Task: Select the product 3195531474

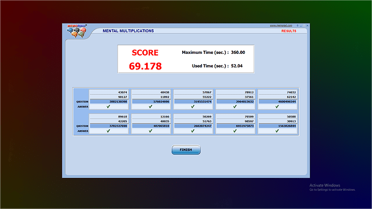Action: [203, 101]
